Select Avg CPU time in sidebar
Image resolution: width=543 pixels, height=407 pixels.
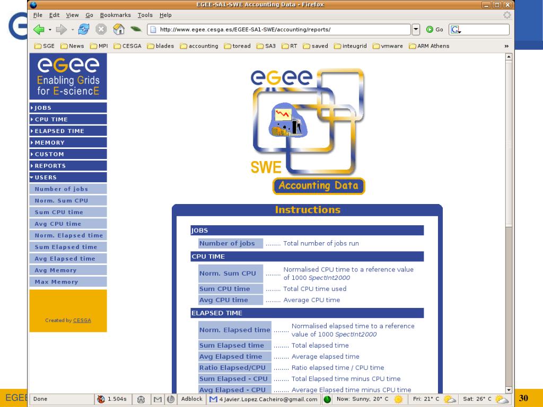point(68,224)
